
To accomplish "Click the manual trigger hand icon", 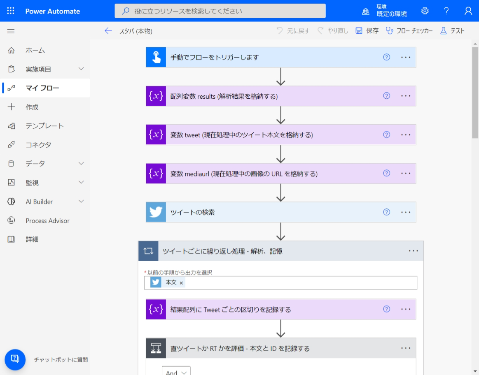I will (156, 57).
